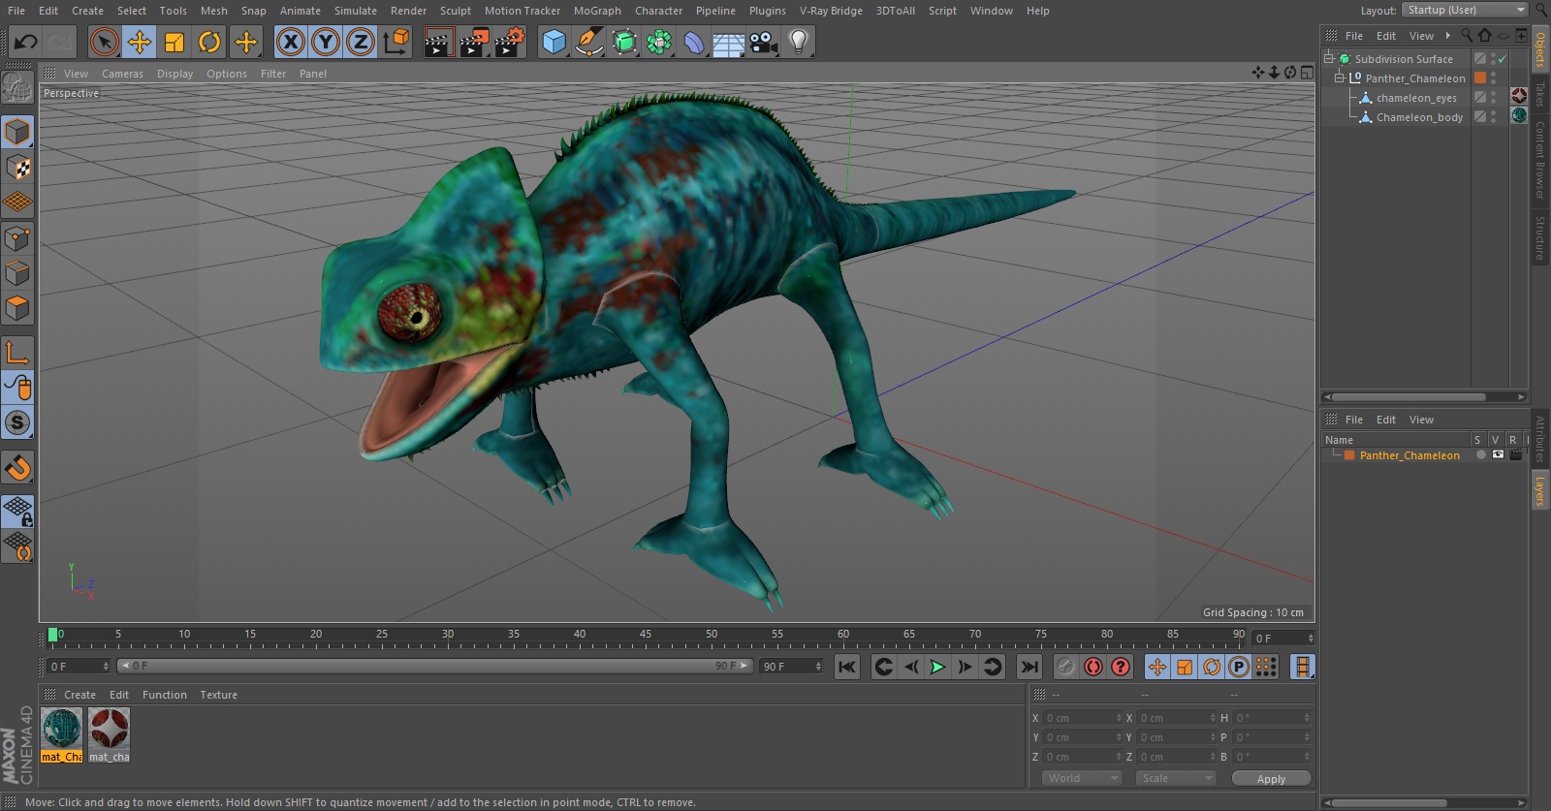This screenshot has height=811, width=1551.
Task: Switch the coordinate system icon
Action: [x=396, y=42]
